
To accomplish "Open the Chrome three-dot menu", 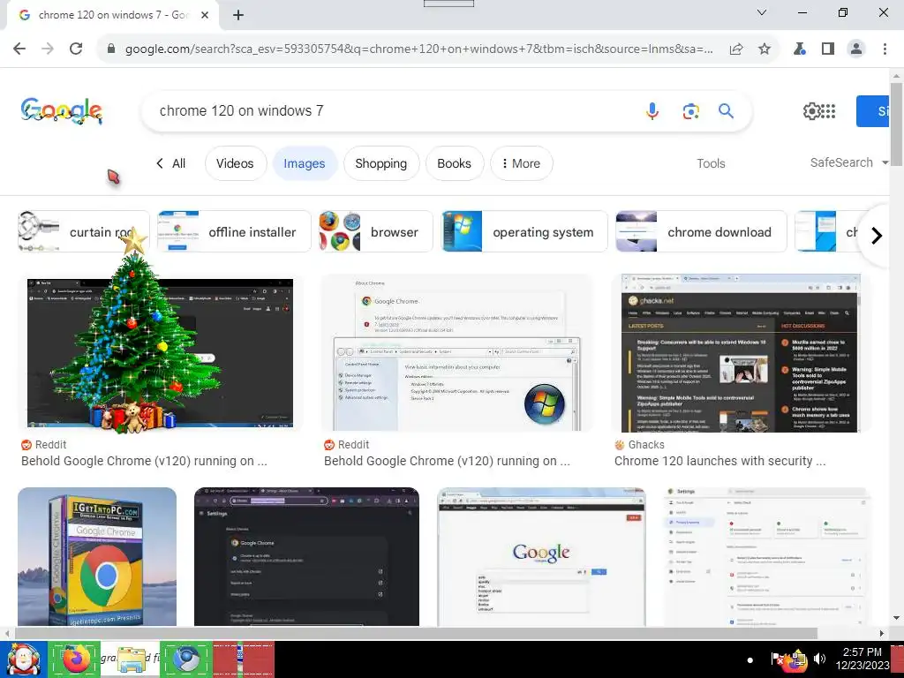I will tap(885, 49).
